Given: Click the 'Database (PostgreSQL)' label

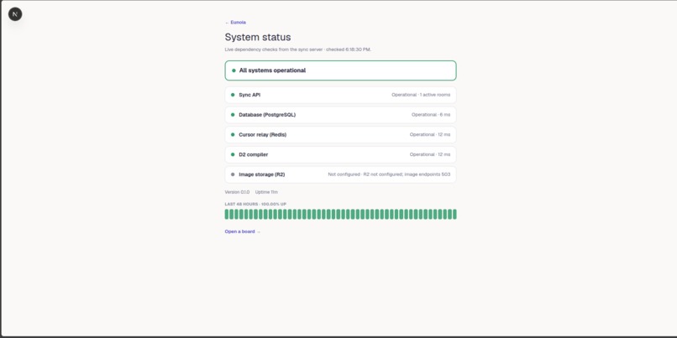Looking at the screenshot, I should 267,115.
